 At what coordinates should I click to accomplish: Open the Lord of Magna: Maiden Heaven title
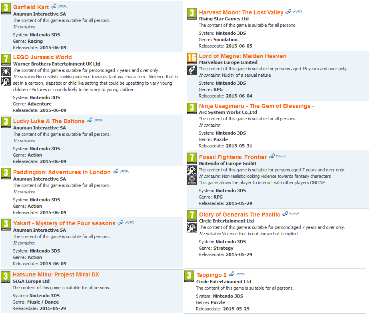pos(243,56)
